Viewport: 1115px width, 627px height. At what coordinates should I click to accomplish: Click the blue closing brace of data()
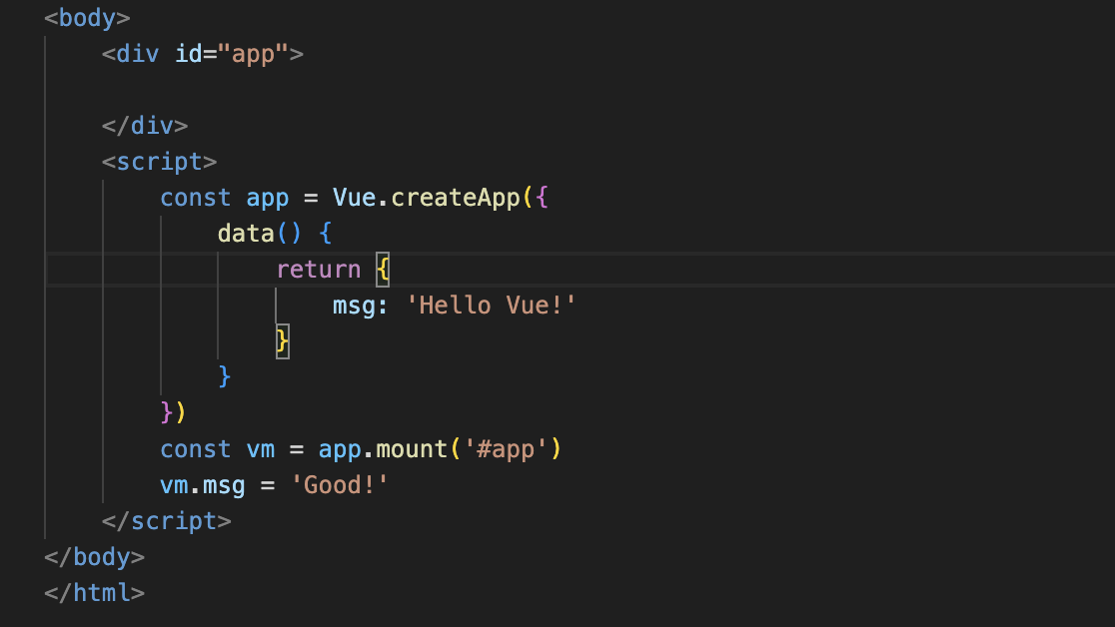225,376
